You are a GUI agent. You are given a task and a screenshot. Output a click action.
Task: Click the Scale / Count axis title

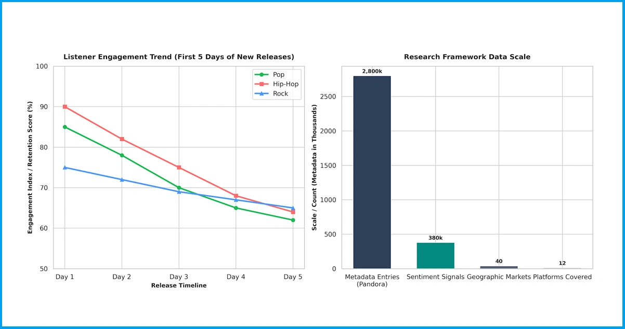pos(314,168)
